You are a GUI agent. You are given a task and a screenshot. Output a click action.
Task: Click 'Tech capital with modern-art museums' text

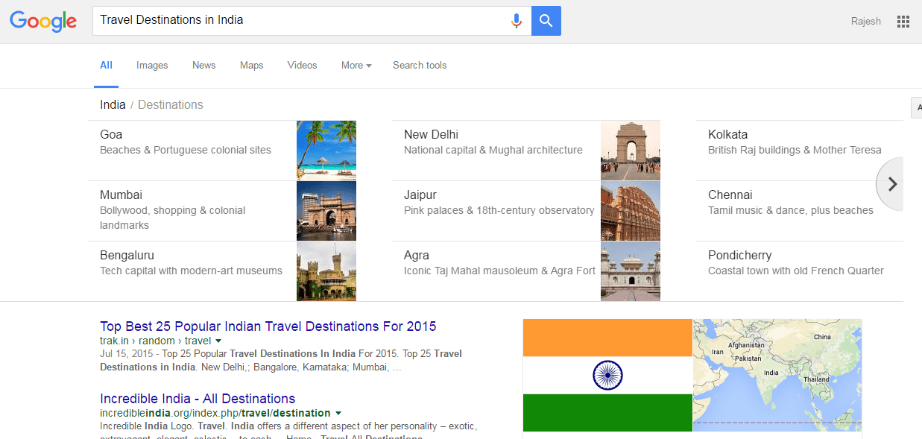(x=191, y=271)
